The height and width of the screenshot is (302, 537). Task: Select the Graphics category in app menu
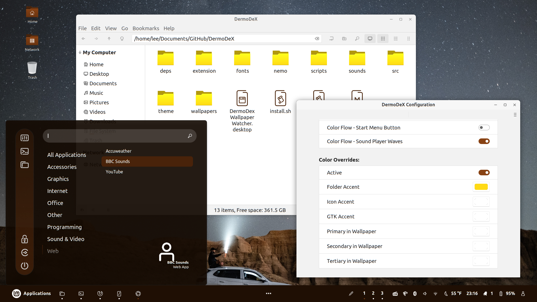(58, 179)
